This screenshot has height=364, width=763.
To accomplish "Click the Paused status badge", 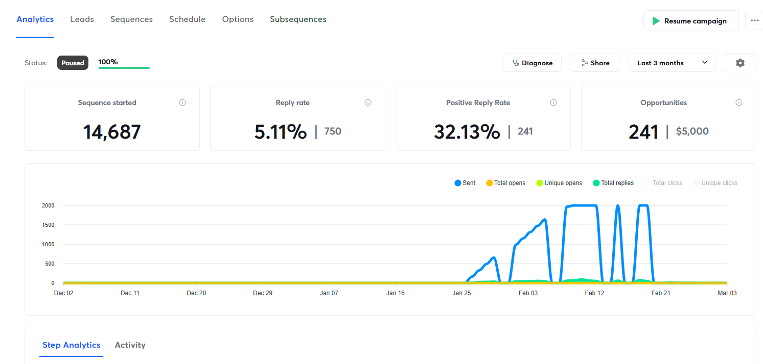I will coord(73,63).
